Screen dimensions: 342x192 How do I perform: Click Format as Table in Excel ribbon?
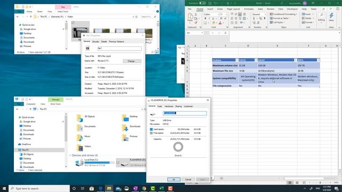(280, 18)
